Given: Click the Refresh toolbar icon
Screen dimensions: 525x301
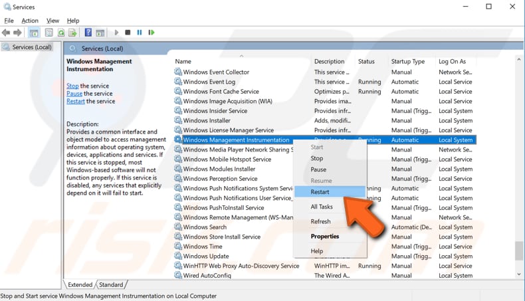Looking at the screenshot, I should [61, 33].
